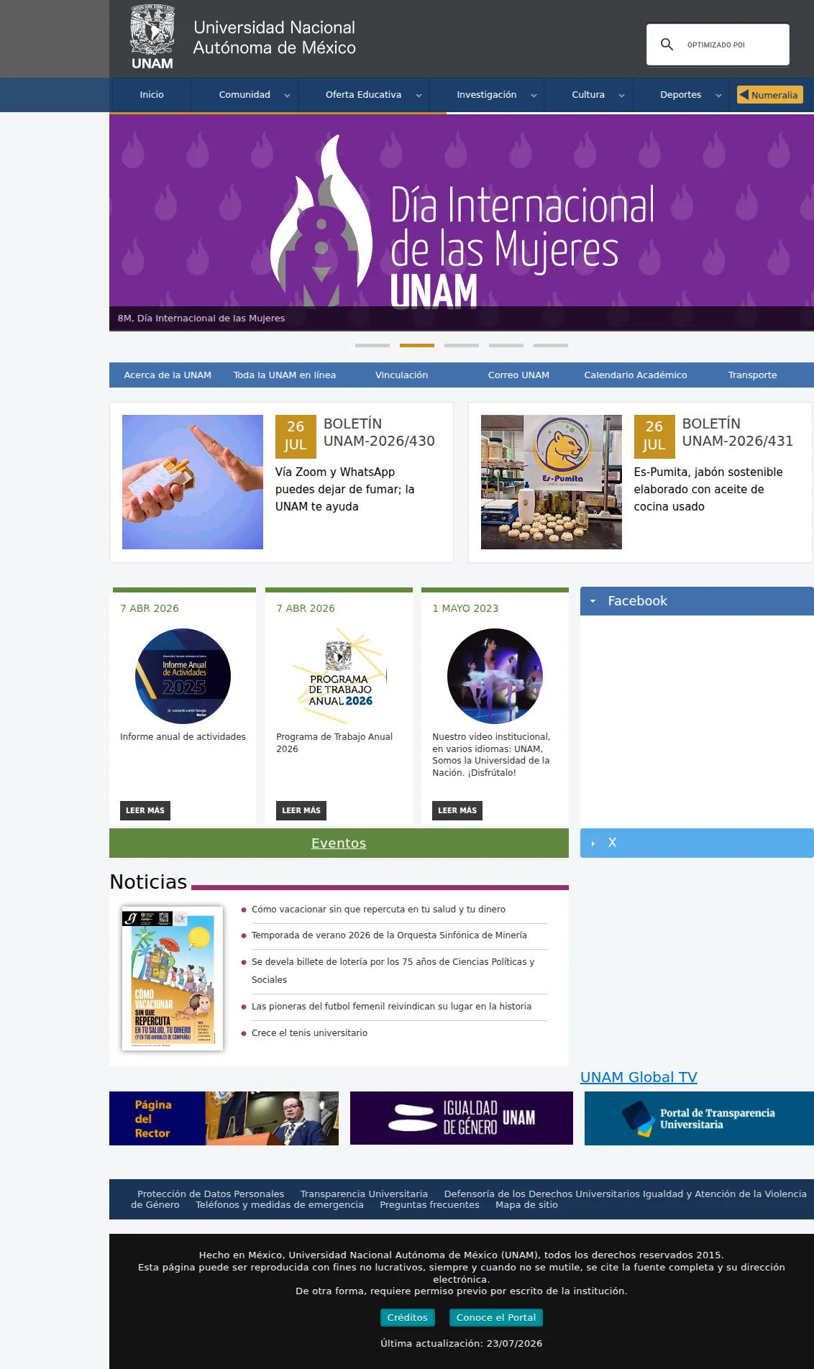Select the third carousel slide indicator
This screenshot has height=1369, width=814.
[462, 345]
